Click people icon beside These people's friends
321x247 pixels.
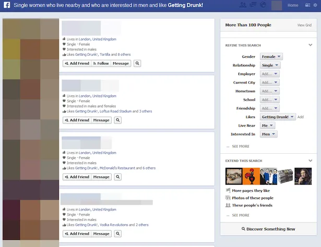(228, 205)
